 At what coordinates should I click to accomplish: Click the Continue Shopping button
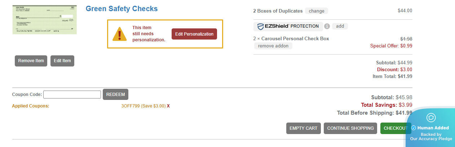[350, 128]
